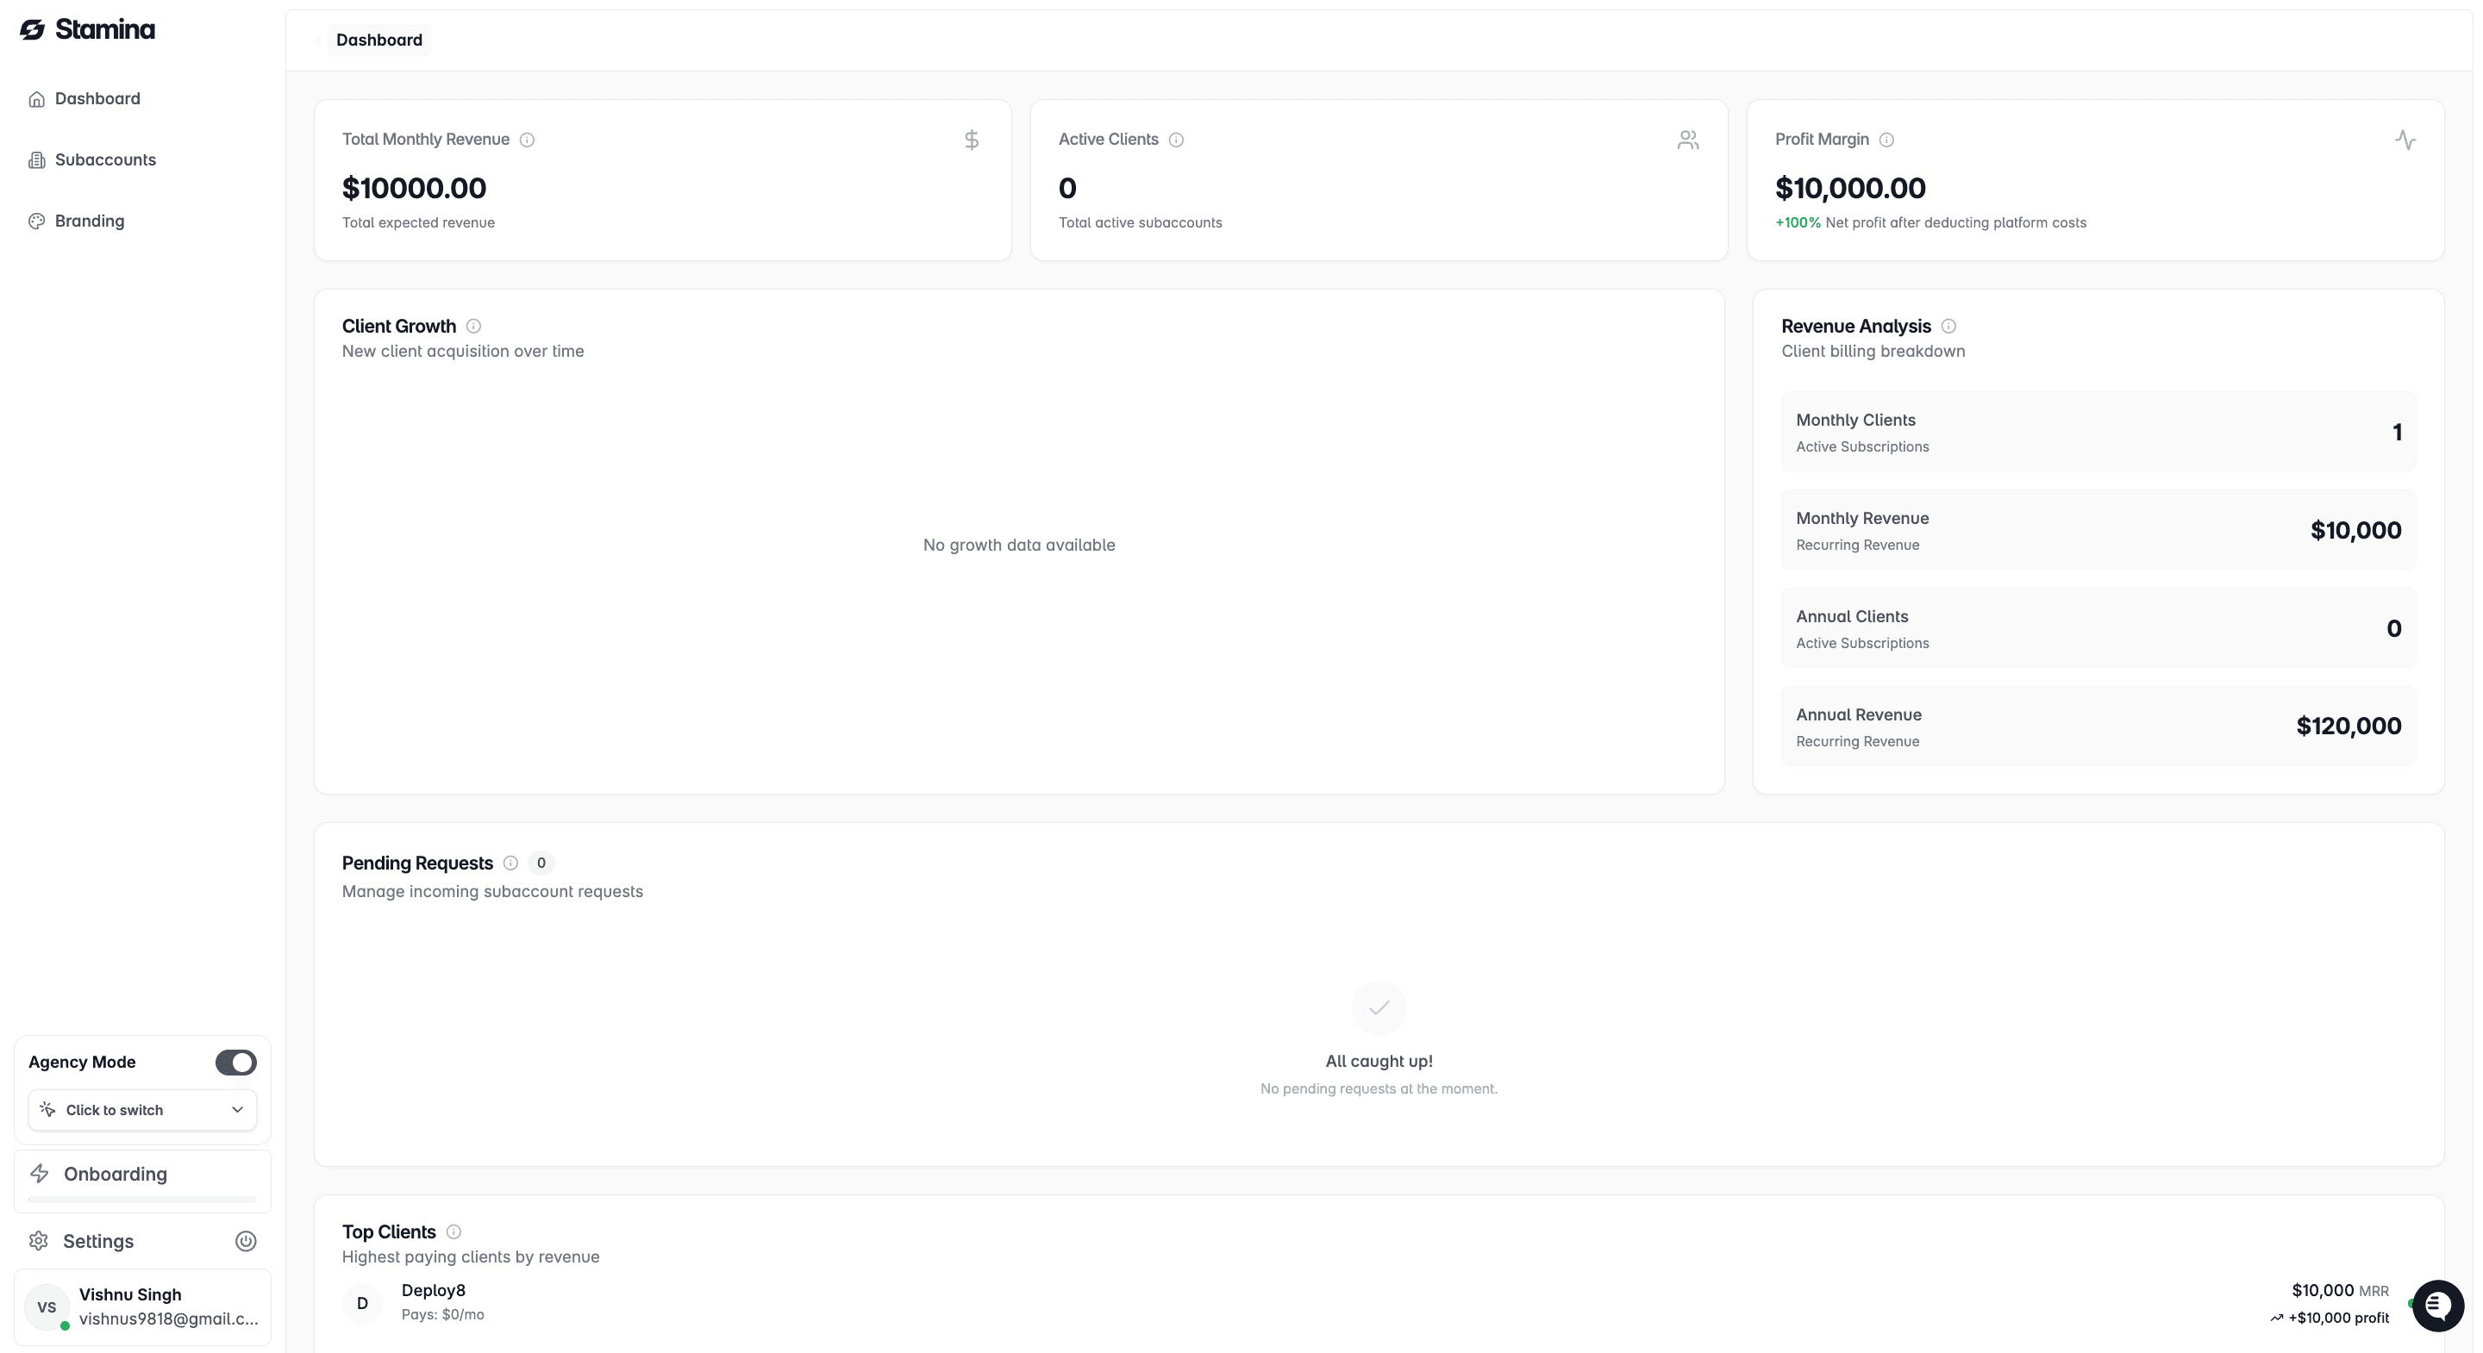Open Dashboard in the sidebar
This screenshot has width=2483, height=1353.
(97, 98)
